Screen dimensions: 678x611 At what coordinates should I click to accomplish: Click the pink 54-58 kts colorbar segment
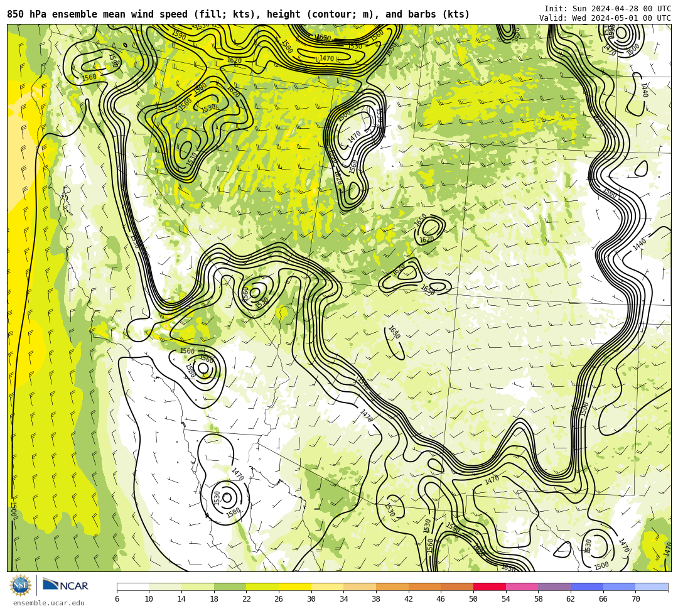(x=522, y=587)
